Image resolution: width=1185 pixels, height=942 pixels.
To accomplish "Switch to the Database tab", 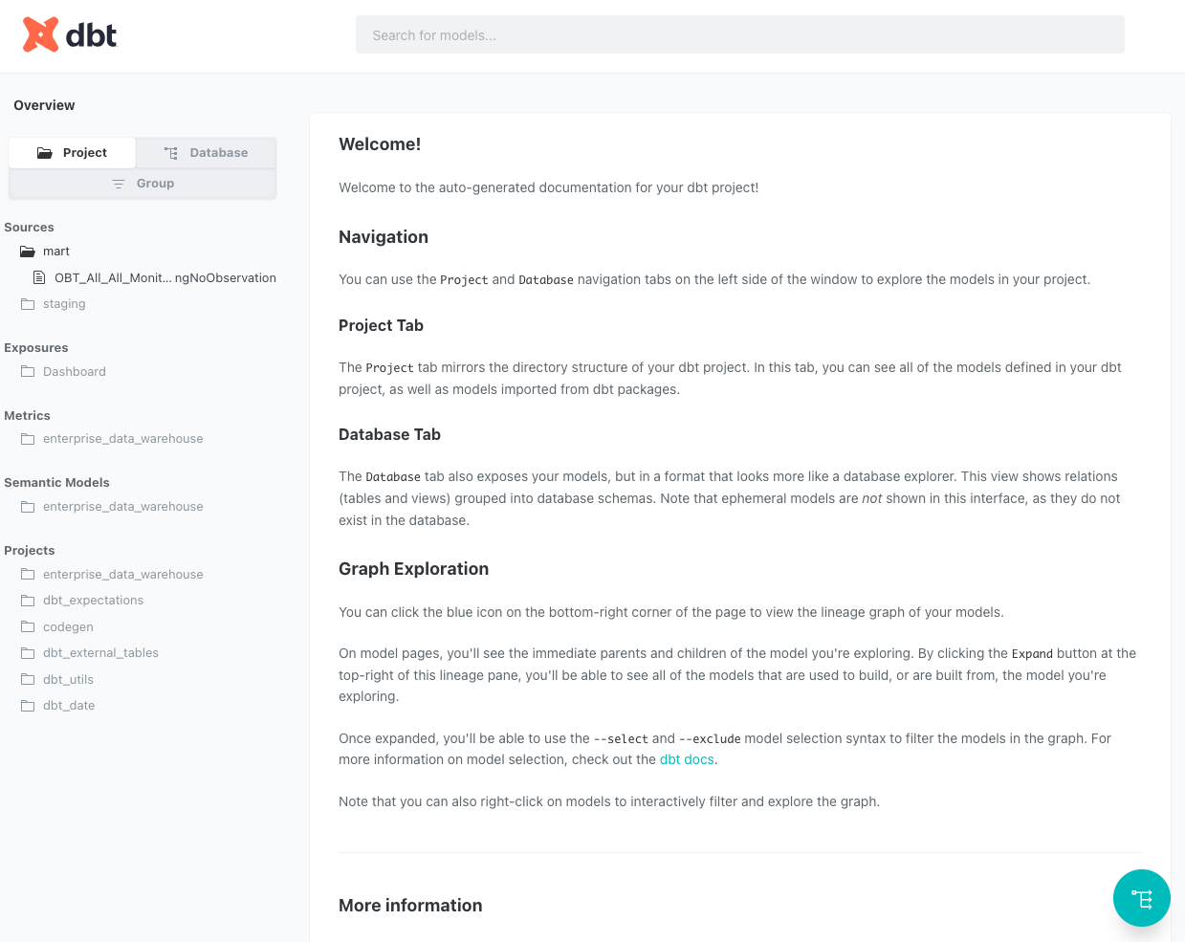I will [x=207, y=153].
